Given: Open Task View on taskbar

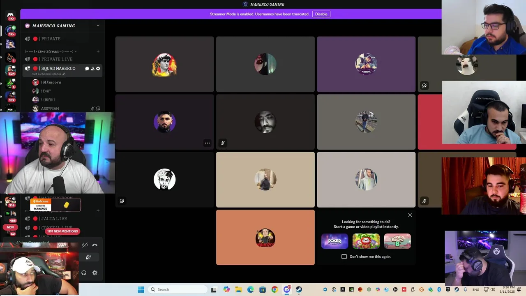Looking at the screenshot, I should click(214, 289).
